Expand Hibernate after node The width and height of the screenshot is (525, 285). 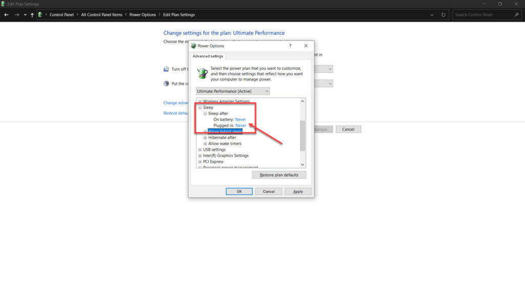pos(205,138)
